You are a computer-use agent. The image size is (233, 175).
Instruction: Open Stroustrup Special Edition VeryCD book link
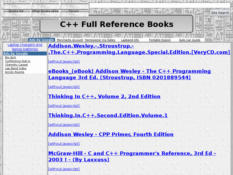tap(139, 49)
